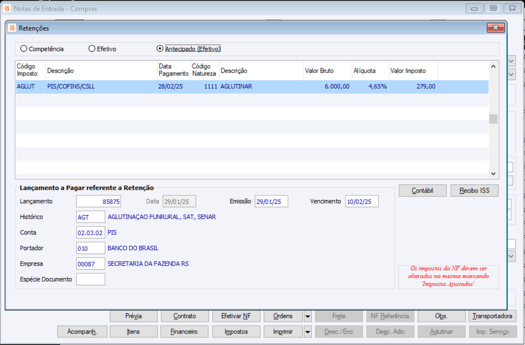Click the Espécie Documento input field
This screenshot has height=345, width=525.
(90, 279)
